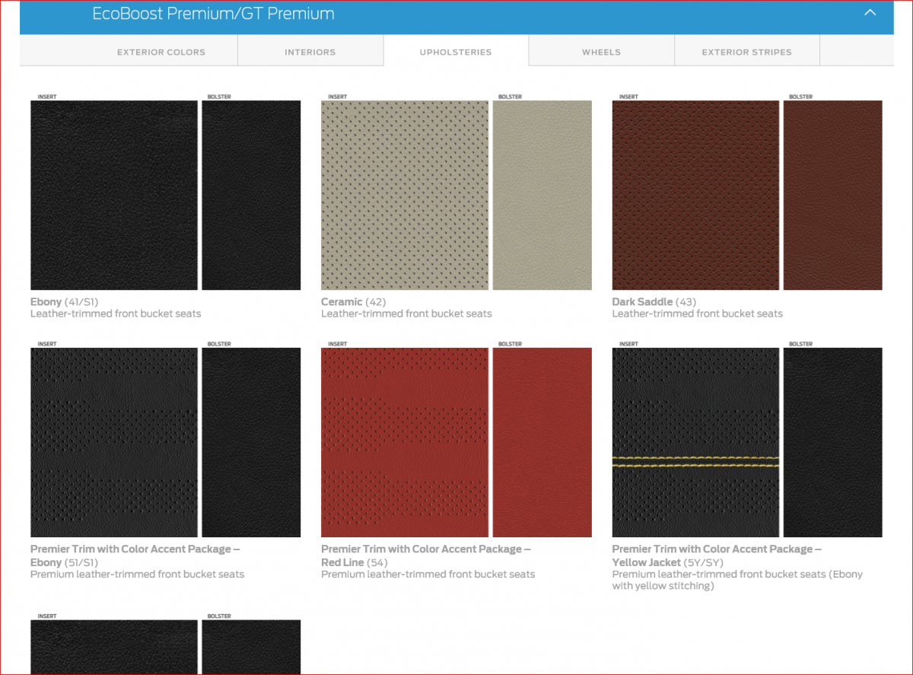
Task: Open the Interiors tab
Action: 310,52
